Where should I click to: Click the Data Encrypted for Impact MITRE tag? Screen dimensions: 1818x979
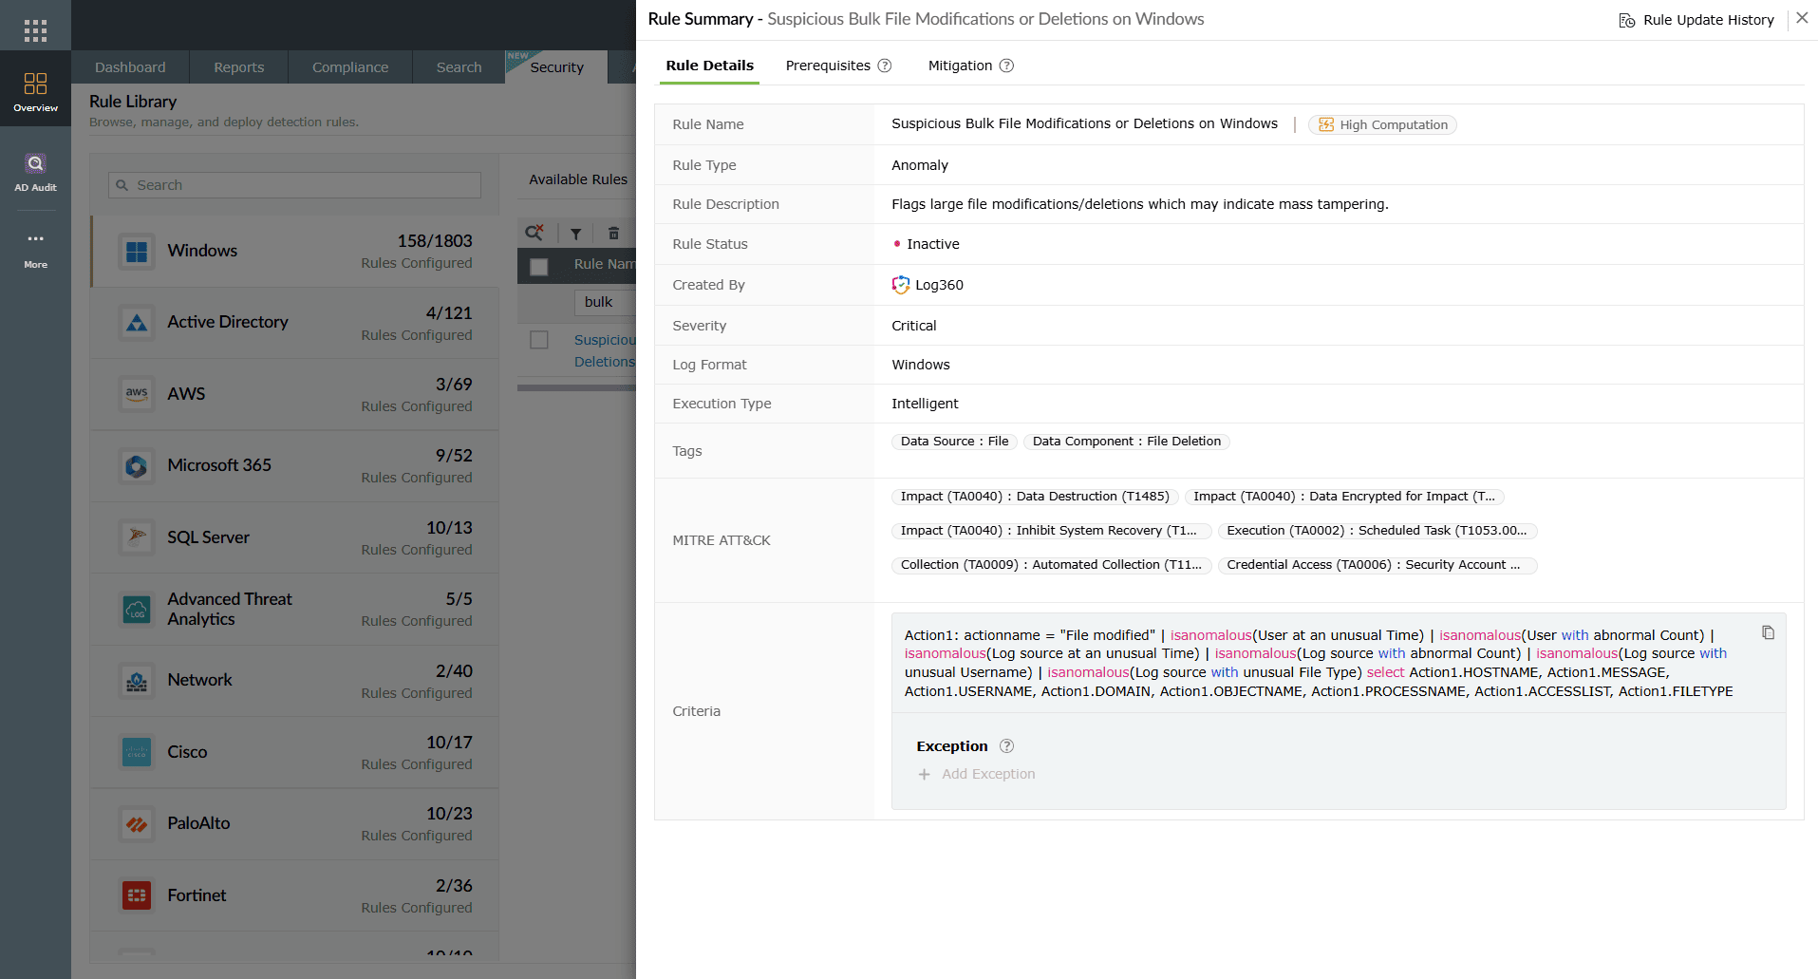[1344, 497]
